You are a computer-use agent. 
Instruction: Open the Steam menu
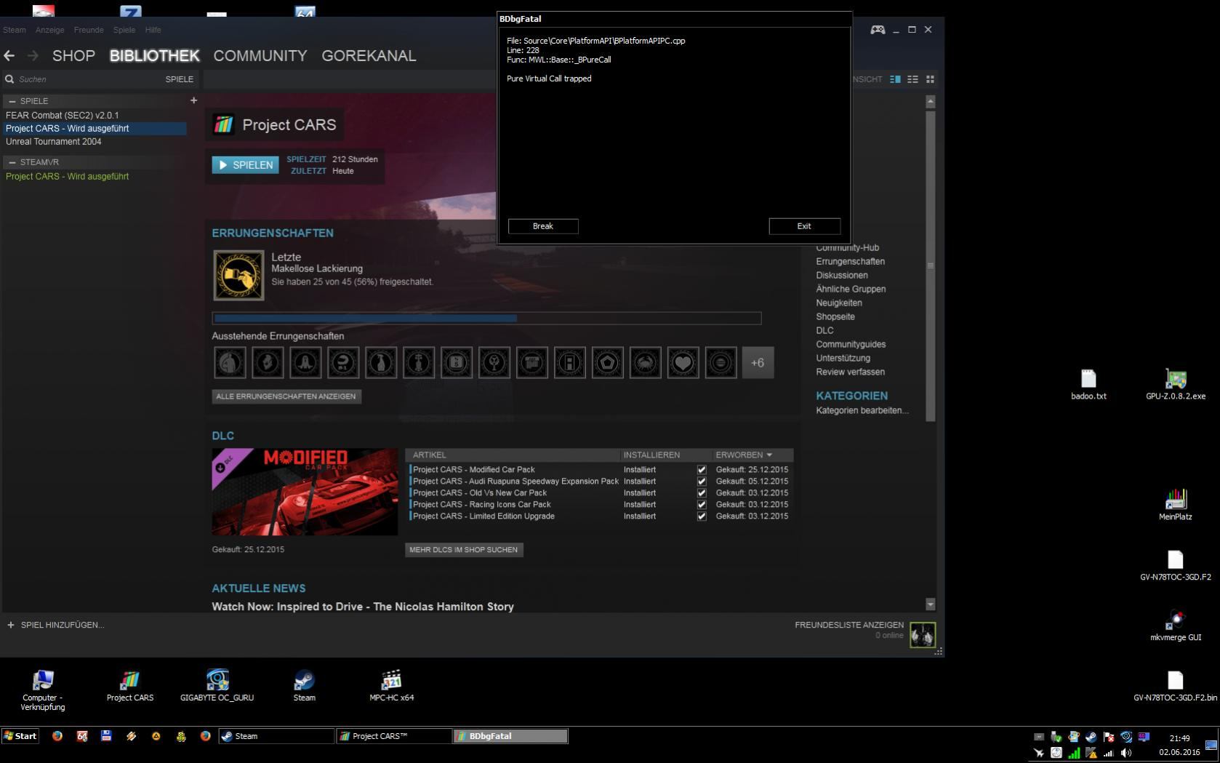(x=14, y=30)
